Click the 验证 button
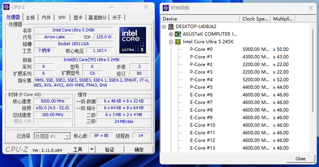 (110, 150)
